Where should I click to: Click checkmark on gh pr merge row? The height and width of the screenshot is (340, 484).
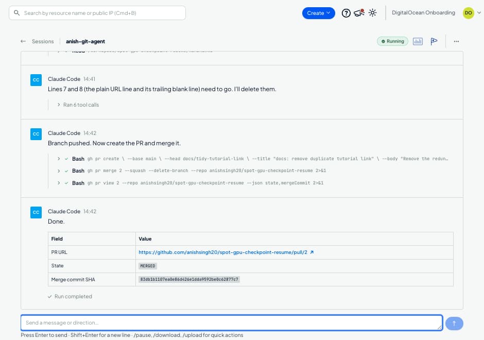tap(66, 171)
